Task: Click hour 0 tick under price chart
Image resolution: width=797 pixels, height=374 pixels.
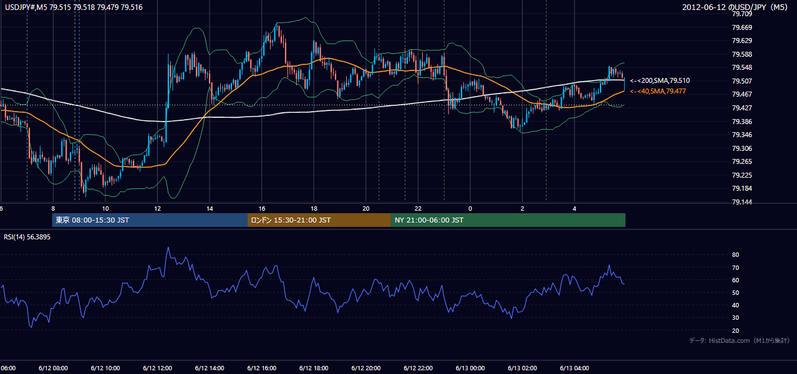Action: 470,208
